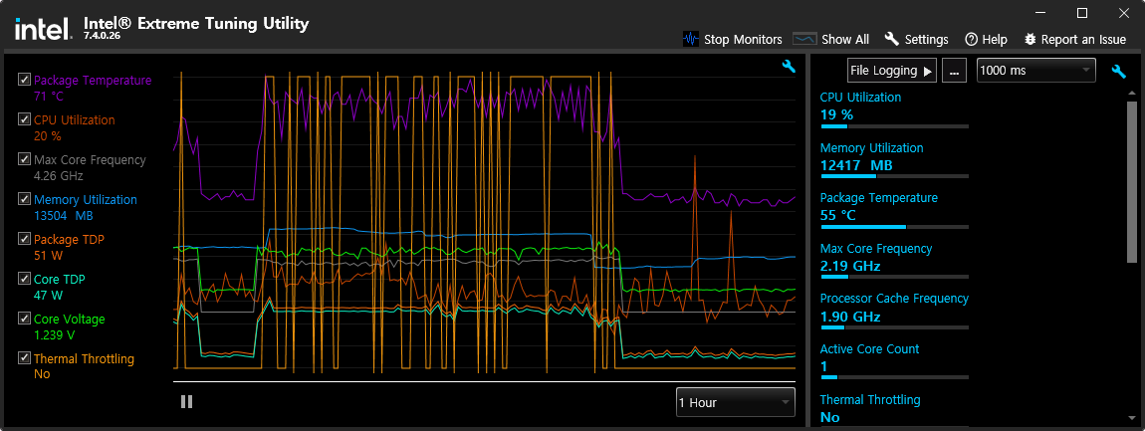
Task: Pause the graph monitoring
Action: click(x=186, y=401)
